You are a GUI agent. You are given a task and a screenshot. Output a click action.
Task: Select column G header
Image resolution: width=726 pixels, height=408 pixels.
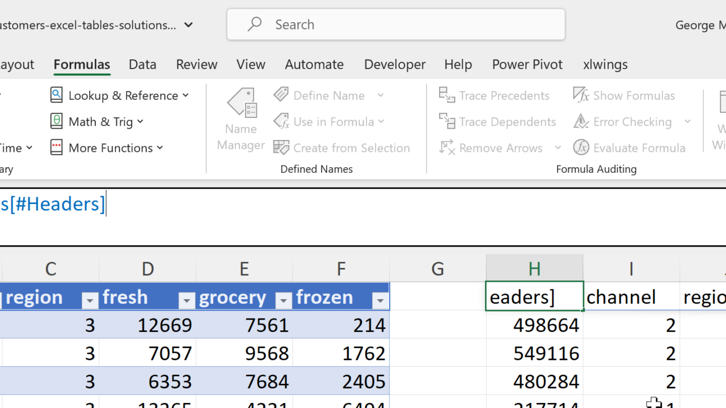tap(437, 269)
